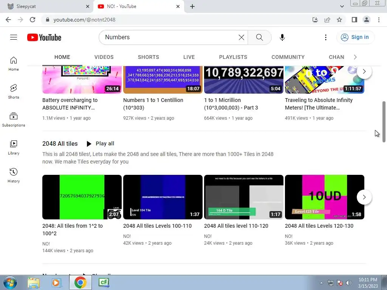Click the Sign in button
The width and height of the screenshot is (387, 290).
[x=355, y=37]
